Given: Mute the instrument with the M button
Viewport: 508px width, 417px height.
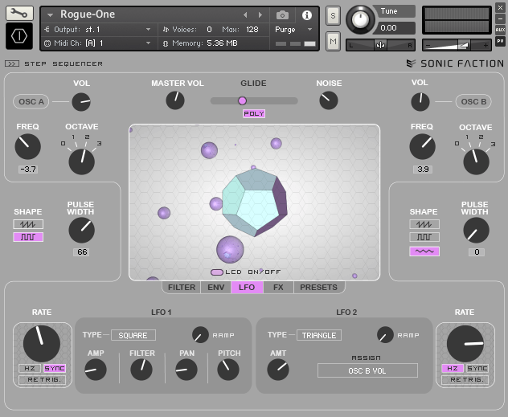Looking at the screenshot, I should 333,40.
